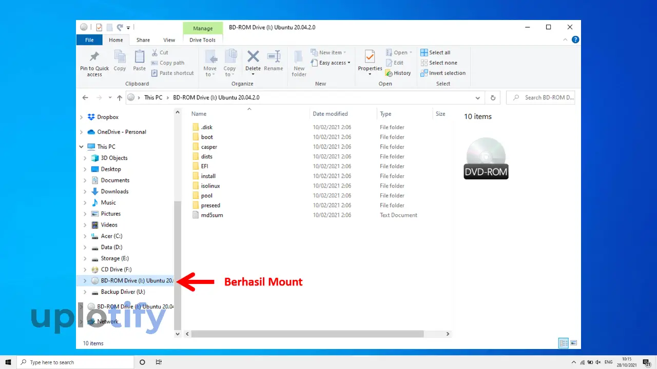Open the Drive Tools tab
Screen dimensions: 657x369
coord(203,40)
